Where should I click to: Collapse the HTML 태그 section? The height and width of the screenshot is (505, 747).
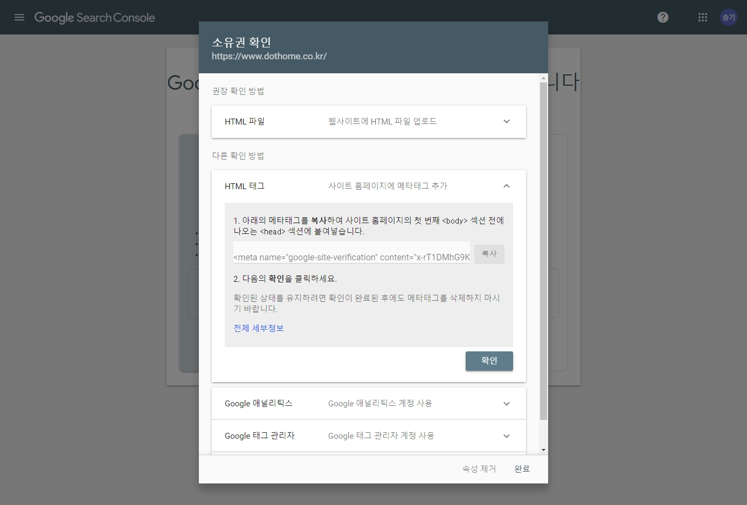[x=507, y=186]
